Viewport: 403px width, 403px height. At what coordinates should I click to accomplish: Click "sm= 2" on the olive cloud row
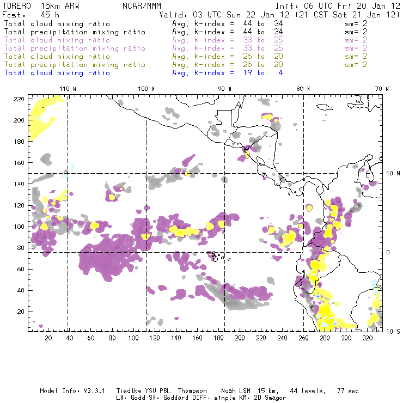click(356, 56)
